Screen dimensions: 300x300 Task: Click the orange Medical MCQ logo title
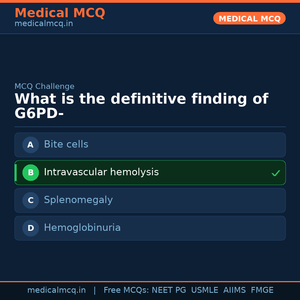pyautogui.click(x=60, y=13)
